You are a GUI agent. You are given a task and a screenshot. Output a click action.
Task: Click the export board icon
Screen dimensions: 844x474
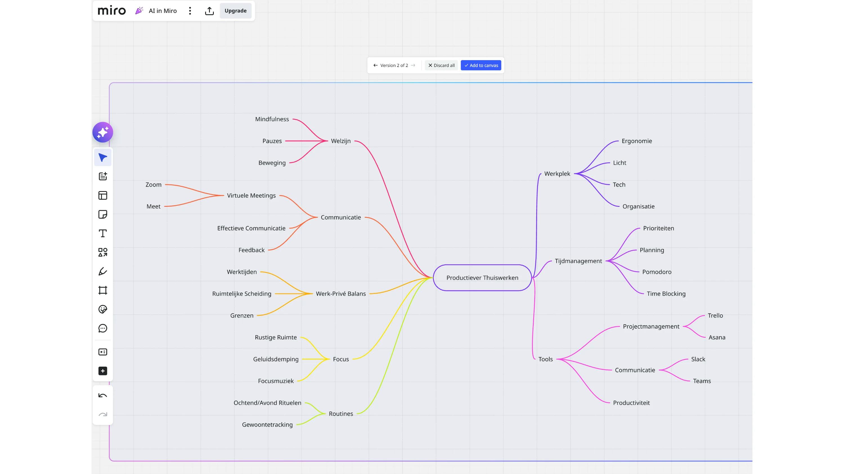tap(209, 11)
